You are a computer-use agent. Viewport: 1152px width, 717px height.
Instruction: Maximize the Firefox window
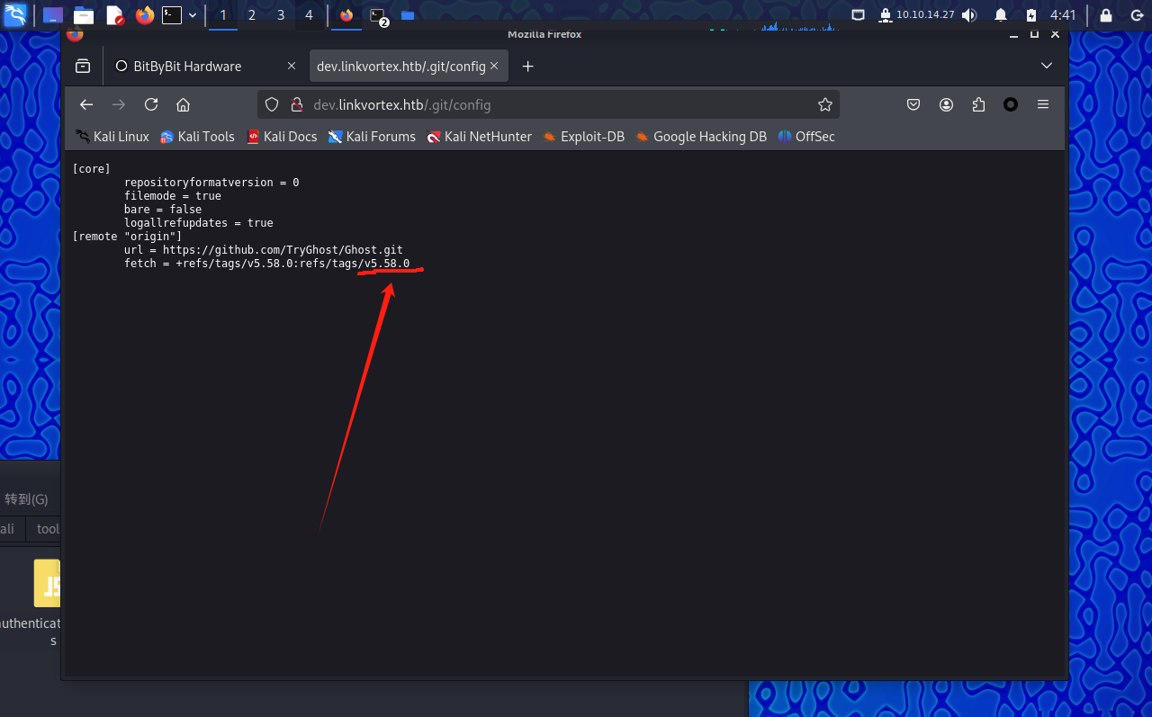pos(1035,34)
